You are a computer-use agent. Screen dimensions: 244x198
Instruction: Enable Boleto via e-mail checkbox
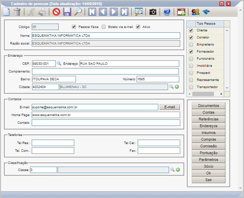tap(104, 27)
